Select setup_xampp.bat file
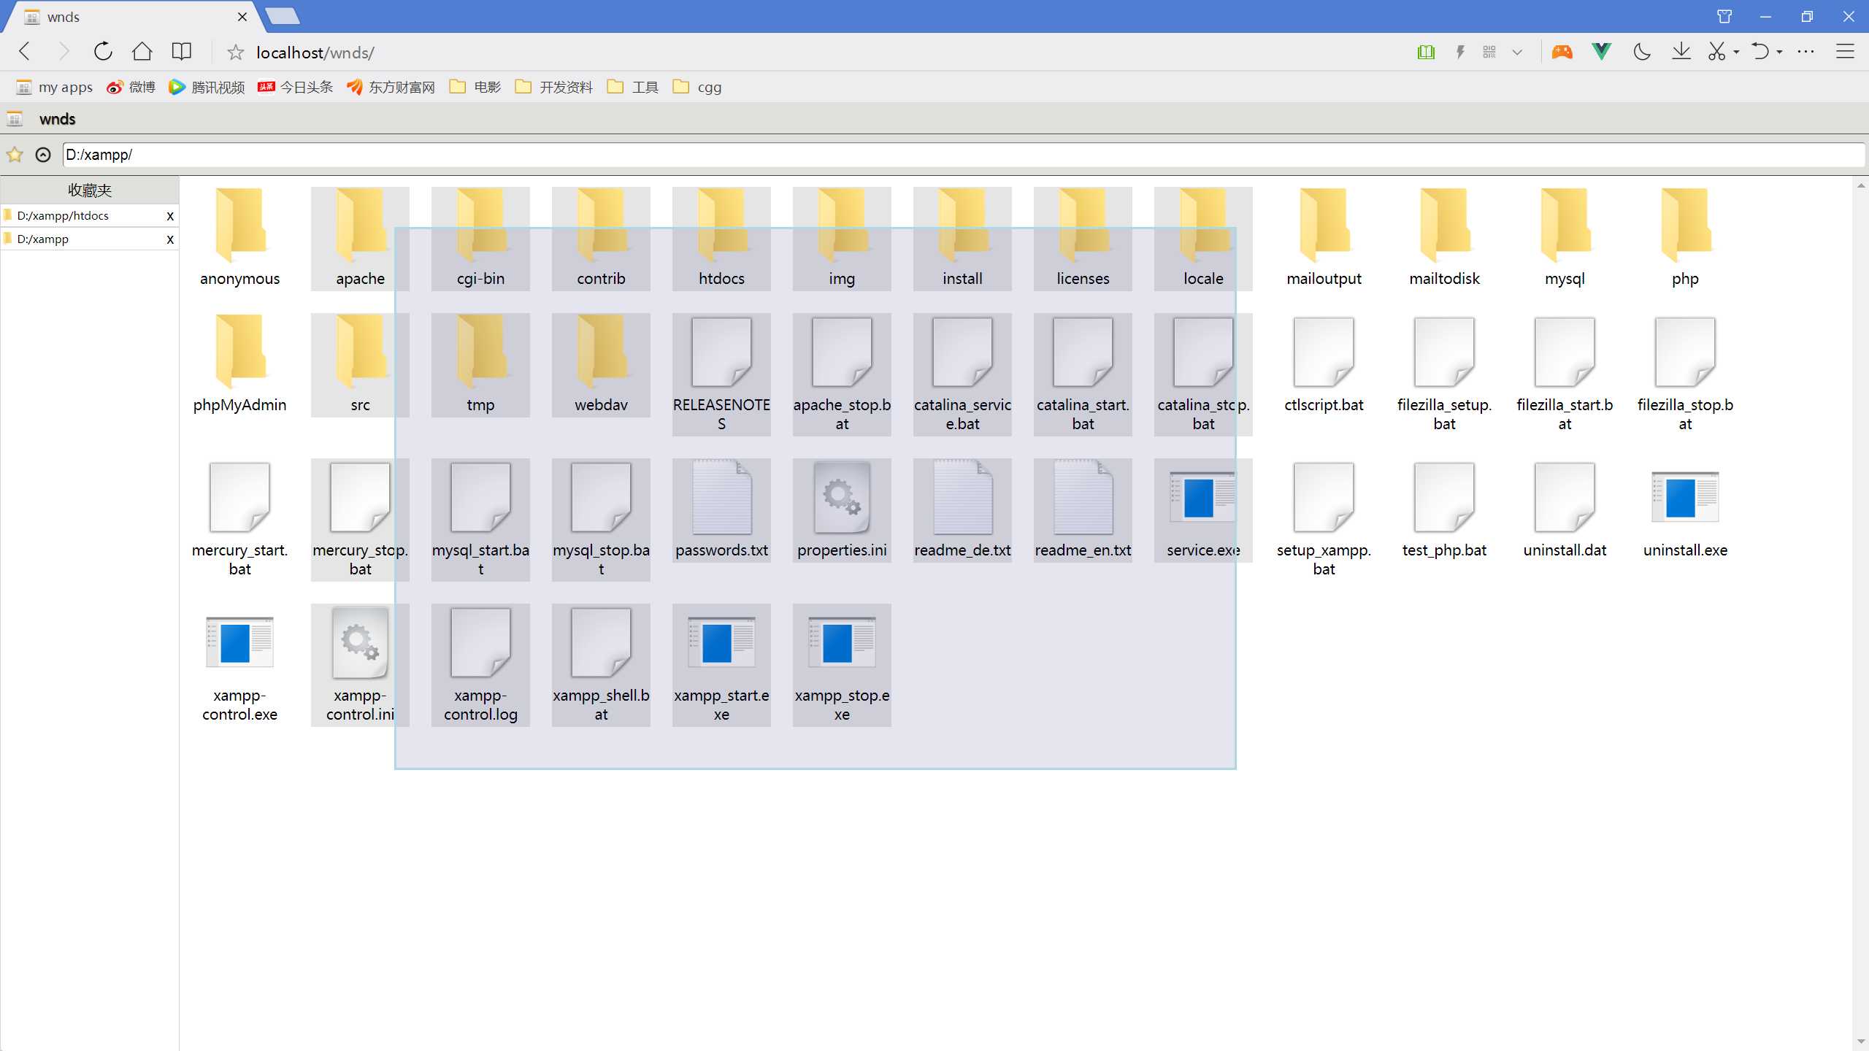 coord(1324,520)
